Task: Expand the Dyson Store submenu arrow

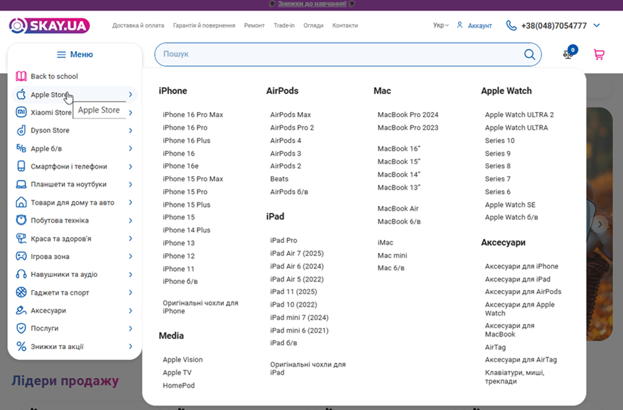Action: pyautogui.click(x=131, y=130)
